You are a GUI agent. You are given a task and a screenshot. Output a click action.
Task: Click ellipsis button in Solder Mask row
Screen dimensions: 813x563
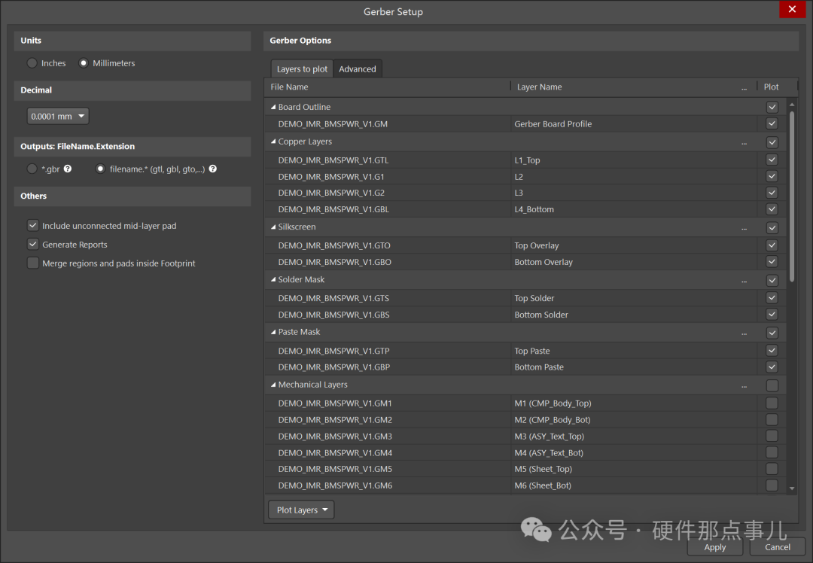744,281
